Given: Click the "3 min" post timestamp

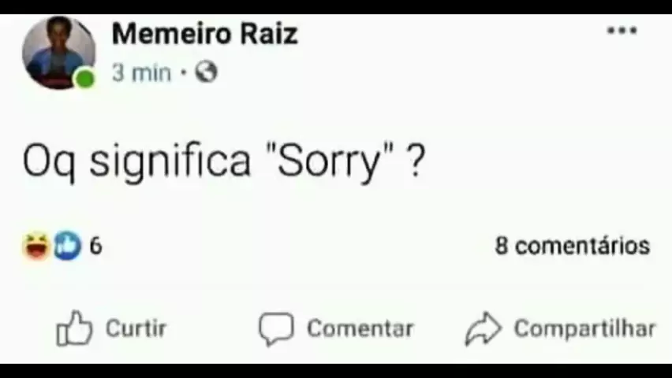Looking at the screenshot, I should [x=141, y=73].
